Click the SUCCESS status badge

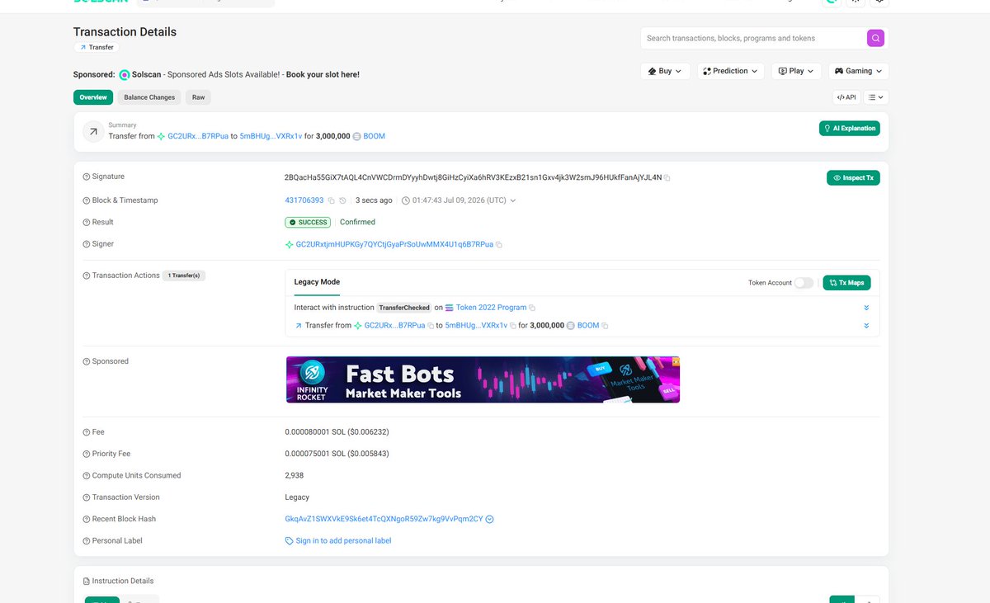(x=308, y=223)
